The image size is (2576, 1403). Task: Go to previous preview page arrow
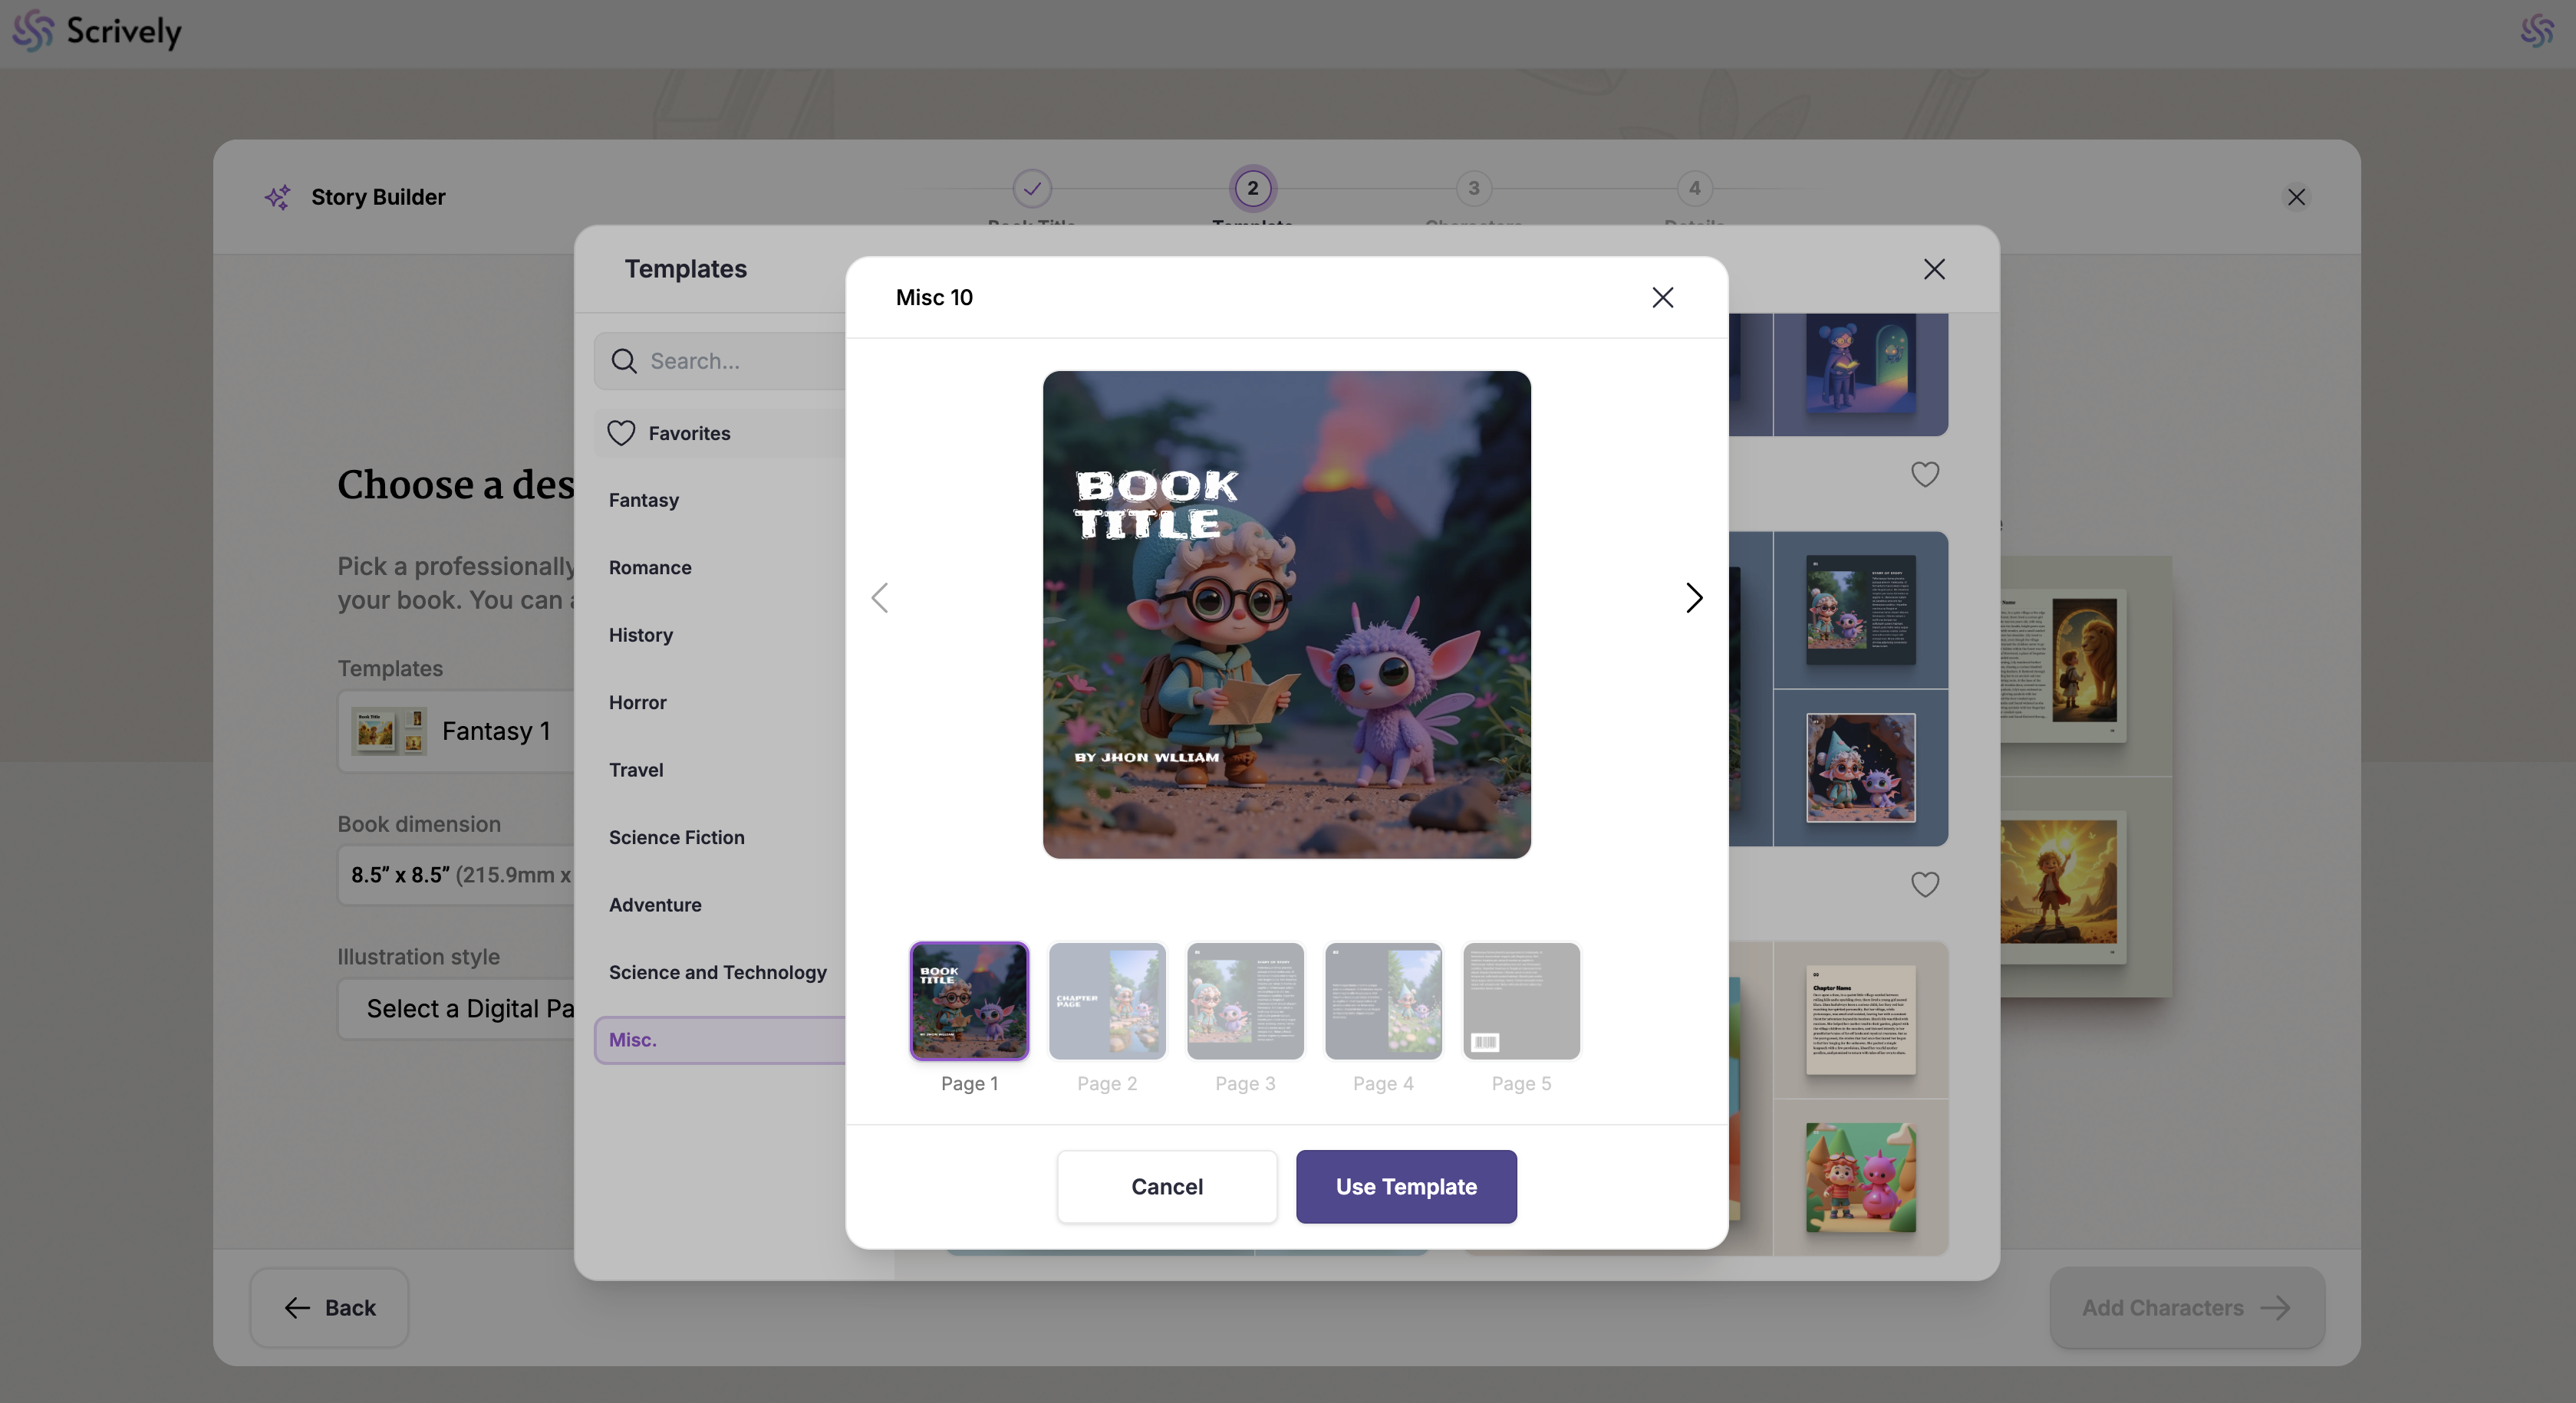pyautogui.click(x=880, y=597)
